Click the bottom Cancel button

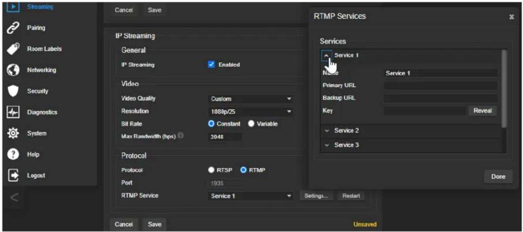click(x=124, y=224)
